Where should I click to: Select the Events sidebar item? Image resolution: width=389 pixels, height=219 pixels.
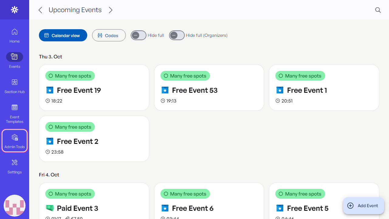[14, 60]
